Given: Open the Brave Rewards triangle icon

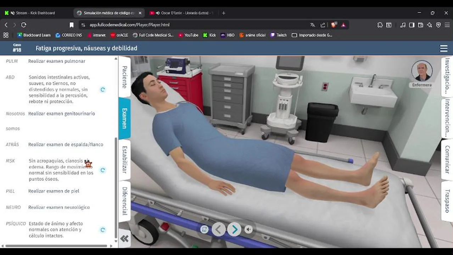Looking at the screenshot, I should coord(343,25).
